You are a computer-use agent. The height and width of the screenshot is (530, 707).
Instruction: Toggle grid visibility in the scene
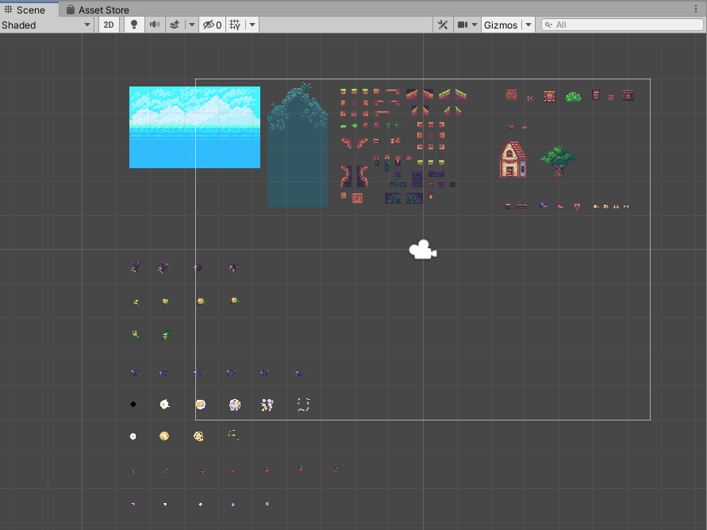tap(235, 25)
